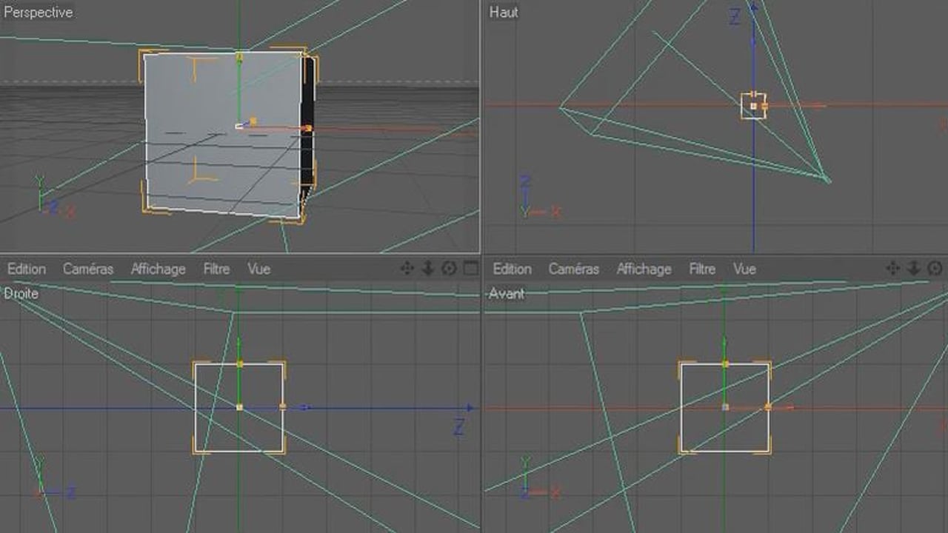Image resolution: width=948 pixels, height=533 pixels.
Task: Open Edition menu in the Droite viewport
Action: tap(27, 269)
